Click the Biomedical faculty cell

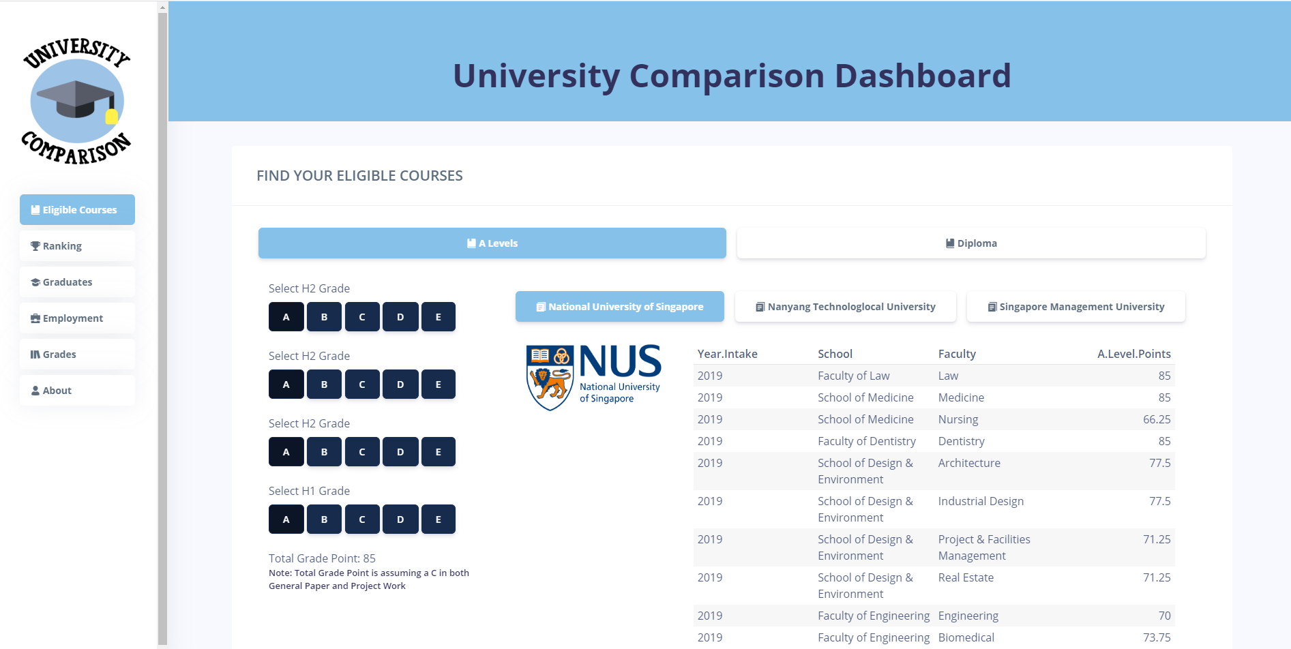[966, 637]
